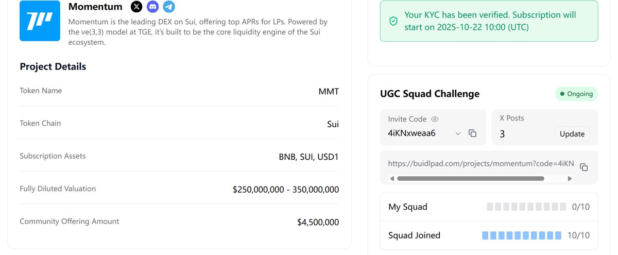The width and height of the screenshot is (618, 255).
Task: Click the Ongoing status badge
Action: point(576,94)
